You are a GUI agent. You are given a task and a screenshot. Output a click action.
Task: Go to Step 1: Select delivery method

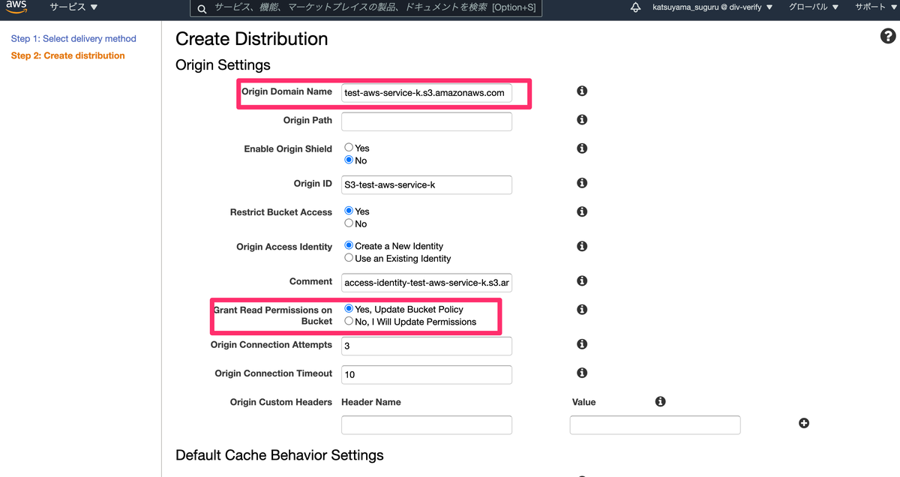coord(73,38)
